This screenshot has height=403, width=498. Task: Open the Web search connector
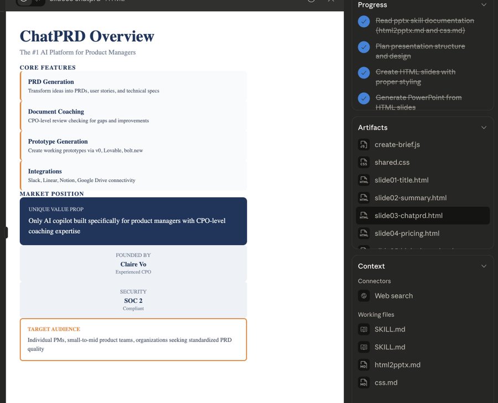point(393,296)
